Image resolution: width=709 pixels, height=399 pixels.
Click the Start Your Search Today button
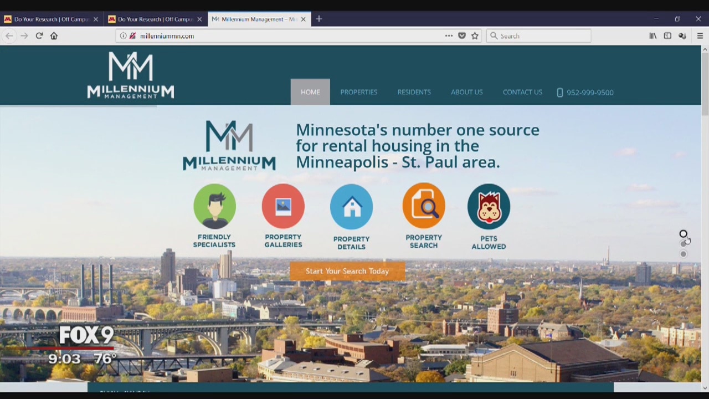click(347, 271)
